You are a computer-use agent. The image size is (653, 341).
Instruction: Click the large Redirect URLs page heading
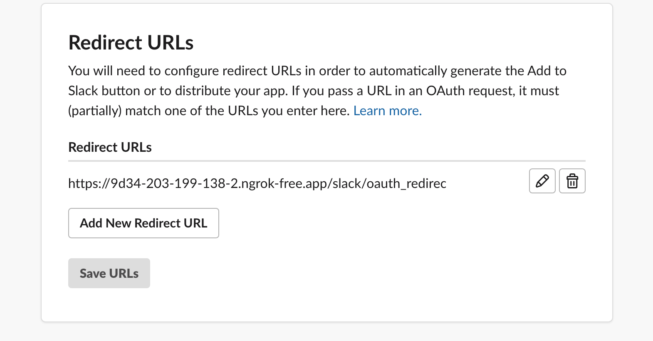tap(131, 42)
